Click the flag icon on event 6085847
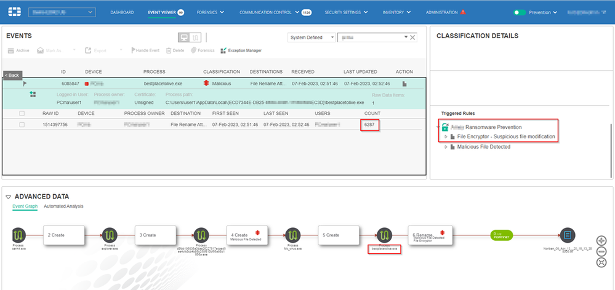This screenshot has height=290, width=615. [25, 83]
